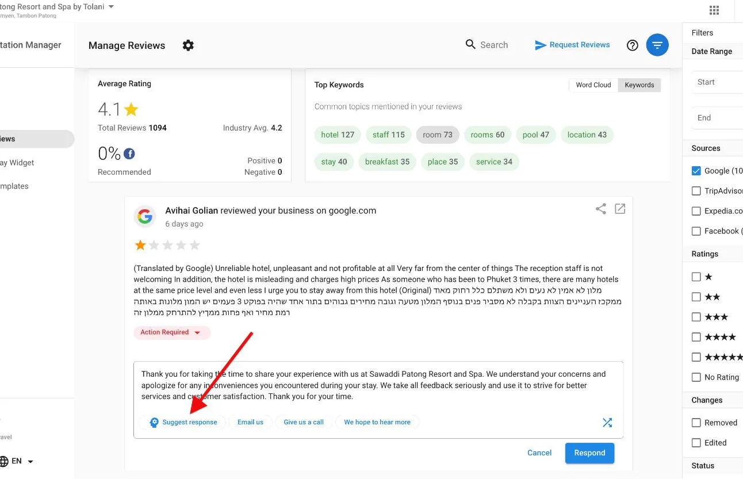Image resolution: width=743 pixels, height=479 pixels.
Task: Check the one-star rating checkbox
Action: tap(696, 277)
